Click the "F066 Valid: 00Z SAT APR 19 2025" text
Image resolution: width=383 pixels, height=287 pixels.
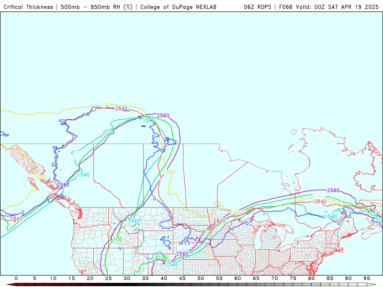pyautogui.click(x=329, y=7)
